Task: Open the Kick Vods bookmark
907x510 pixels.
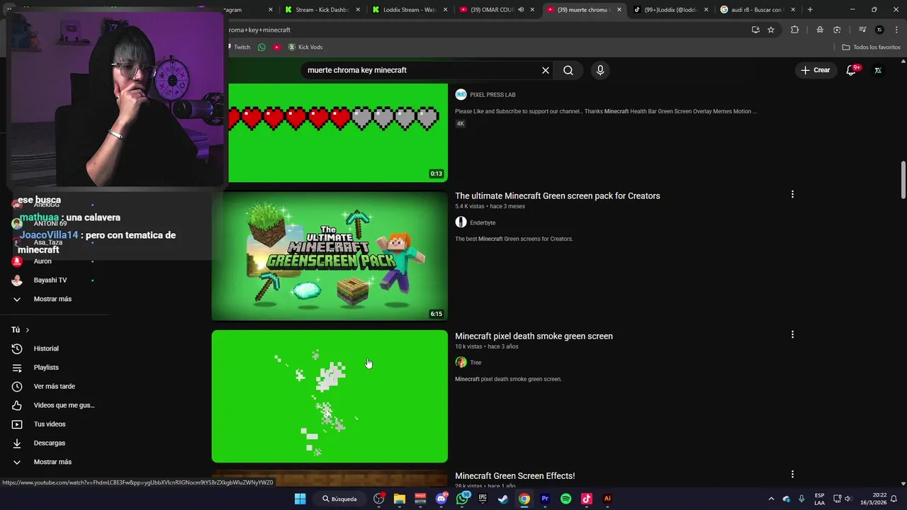Action: click(305, 47)
